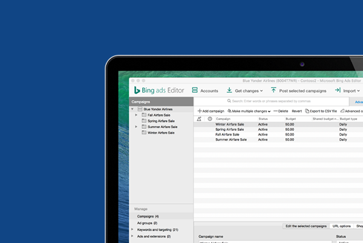Sort by Shared budget column header
This screenshot has height=243, width=363.
coord(325,119)
